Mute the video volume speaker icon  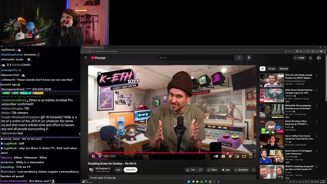(100, 156)
